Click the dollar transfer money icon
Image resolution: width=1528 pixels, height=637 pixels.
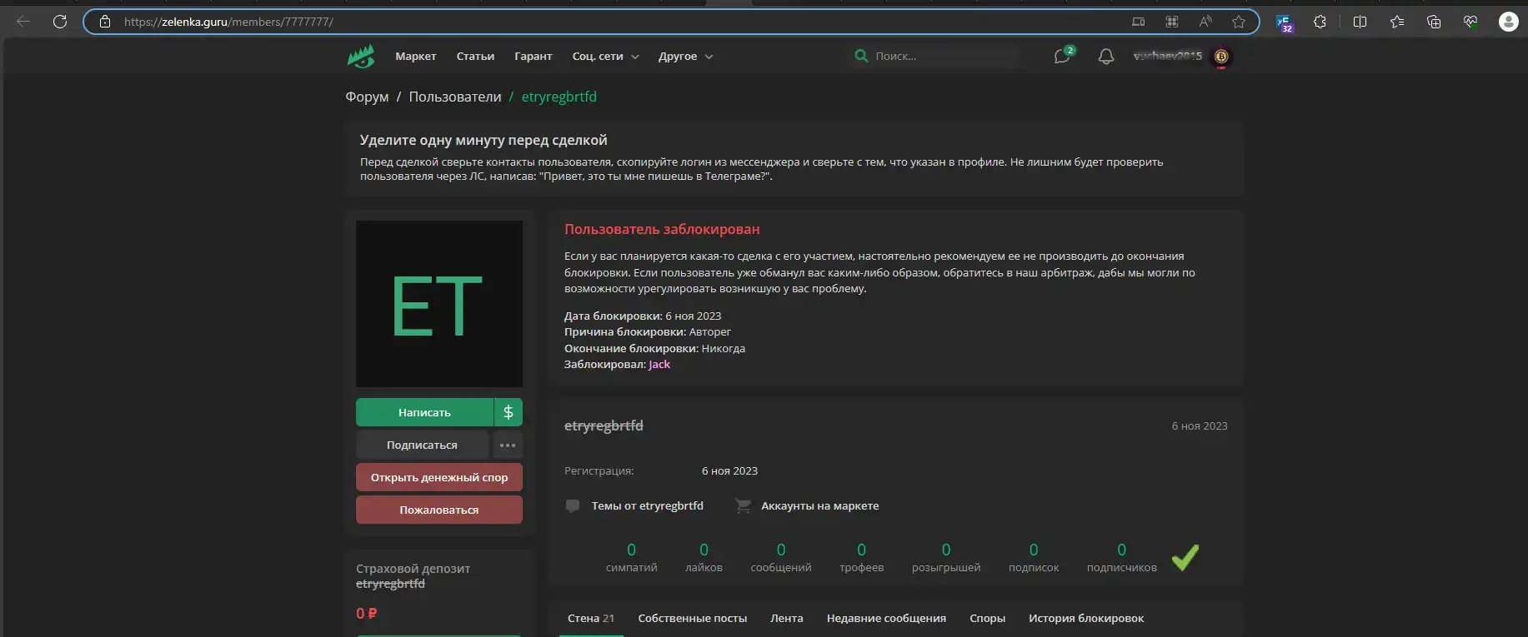(508, 412)
